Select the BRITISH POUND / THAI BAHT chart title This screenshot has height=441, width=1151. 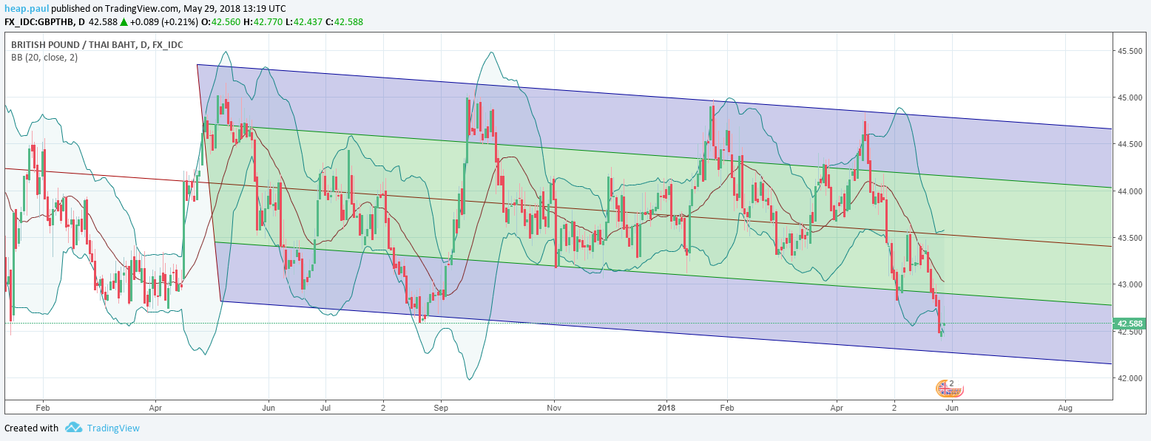pos(97,45)
